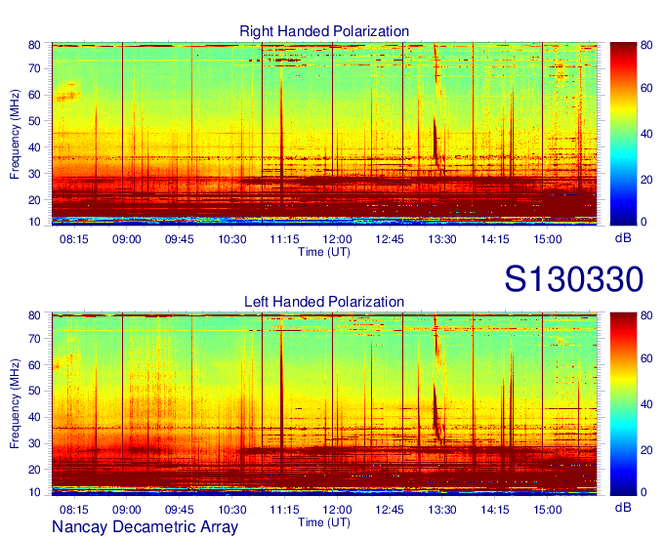Click the 40 MHz tick on Right Handed frequency axis

pos(34,147)
